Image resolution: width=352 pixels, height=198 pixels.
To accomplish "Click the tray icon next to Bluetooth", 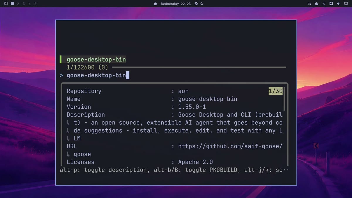I will pyautogui.click(x=331, y=4).
